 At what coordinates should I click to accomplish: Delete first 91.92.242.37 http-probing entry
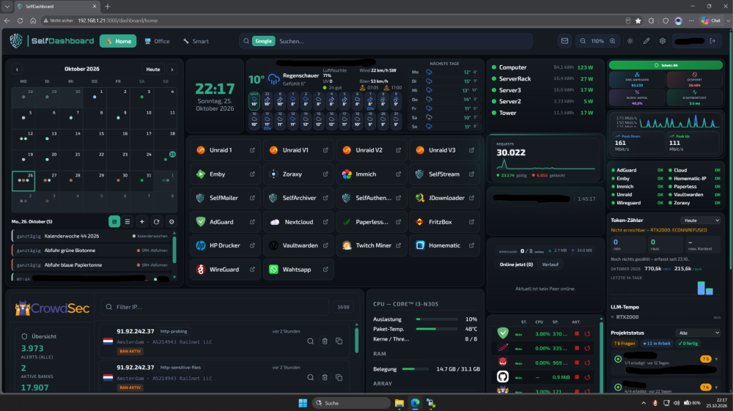tap(325, 341)
